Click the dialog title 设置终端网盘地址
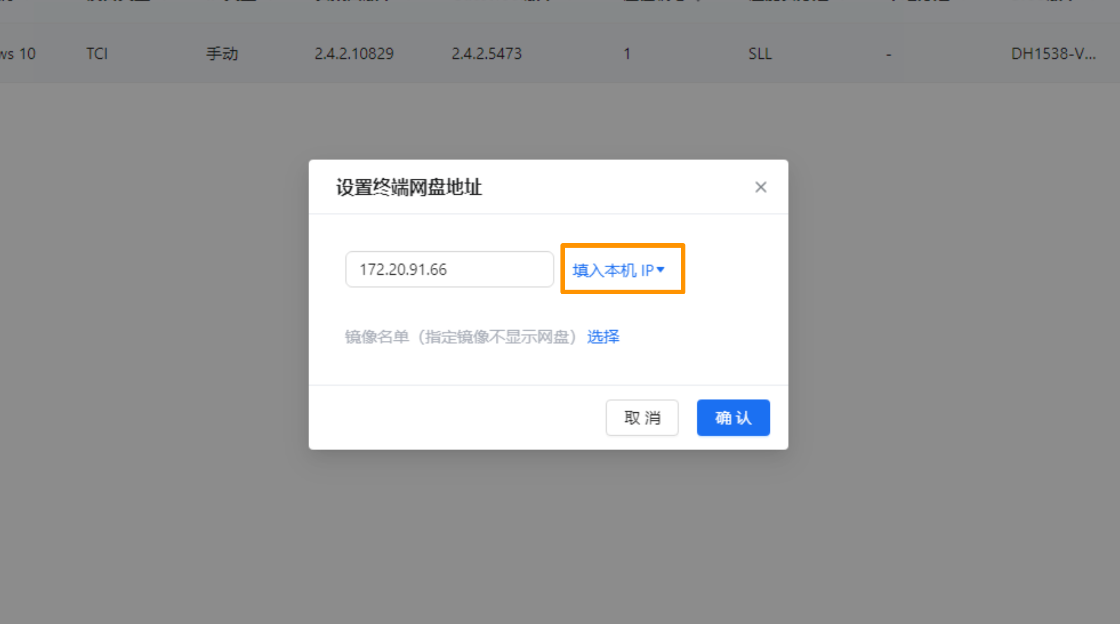 409,187
